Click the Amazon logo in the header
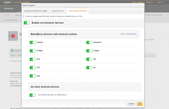 [x=7, y=2]
